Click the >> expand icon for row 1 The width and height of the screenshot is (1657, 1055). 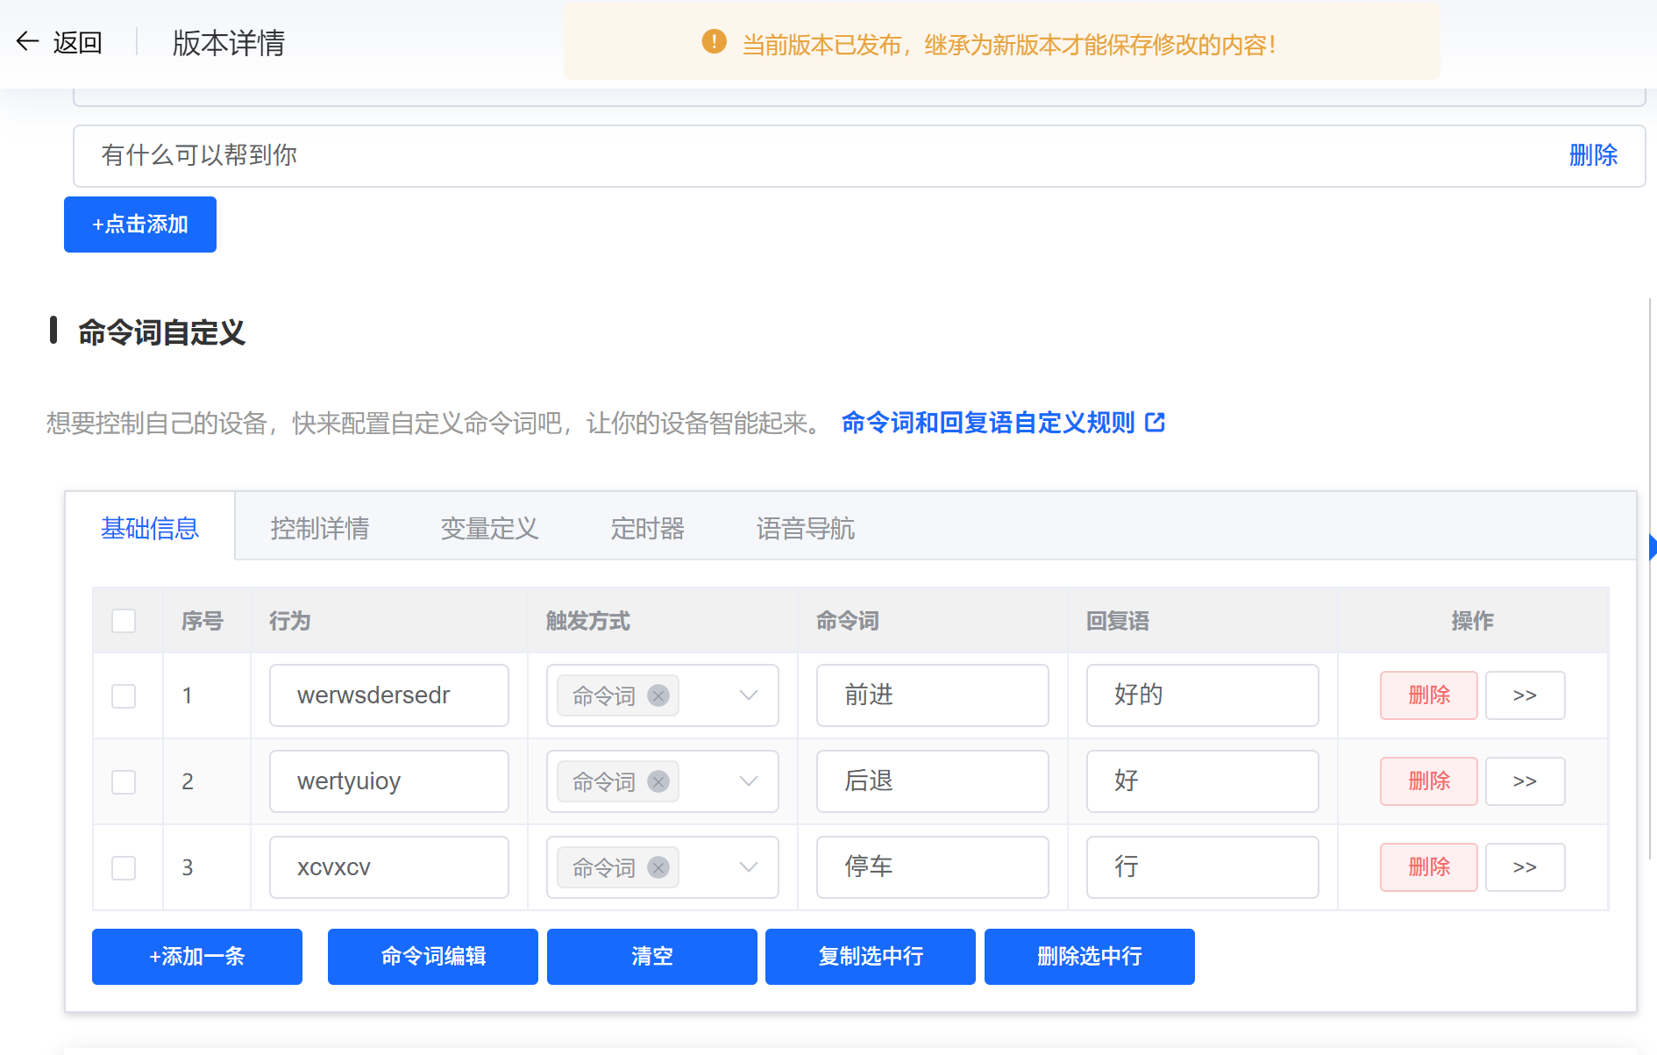[1525, 695]
